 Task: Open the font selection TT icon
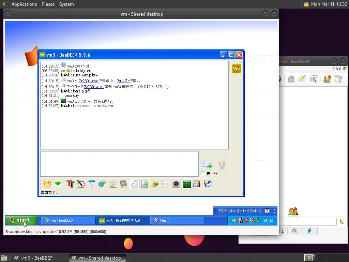tap(70, 184)
